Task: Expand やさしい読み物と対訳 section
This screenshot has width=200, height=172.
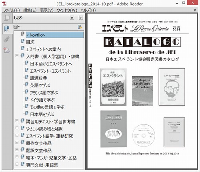Action: (17, 128)
